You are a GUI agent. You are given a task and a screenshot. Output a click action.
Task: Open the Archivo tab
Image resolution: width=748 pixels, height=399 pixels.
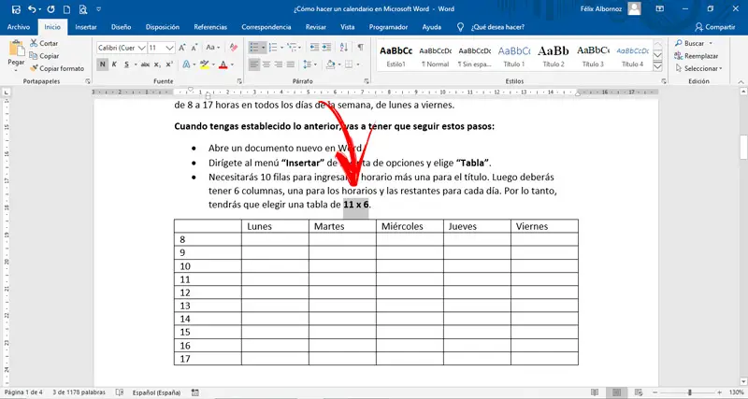click(x=19, y=27)
